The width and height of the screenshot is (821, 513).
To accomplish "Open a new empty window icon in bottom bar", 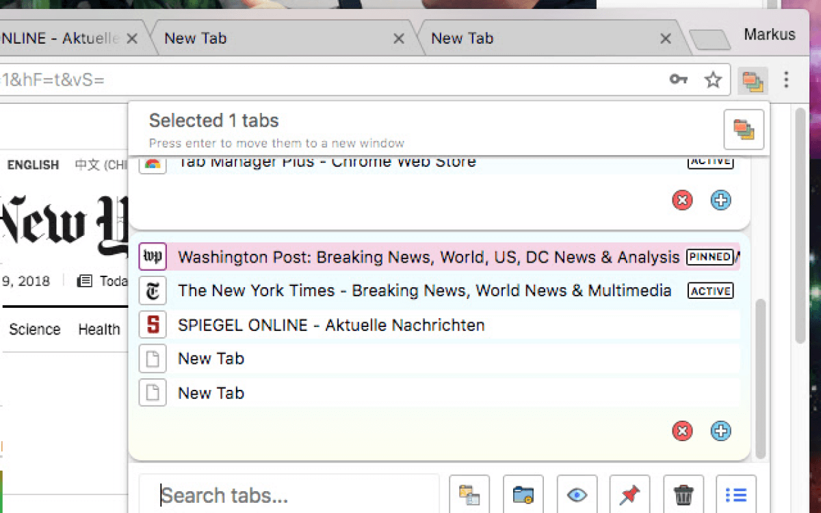I will pos(469,495).
